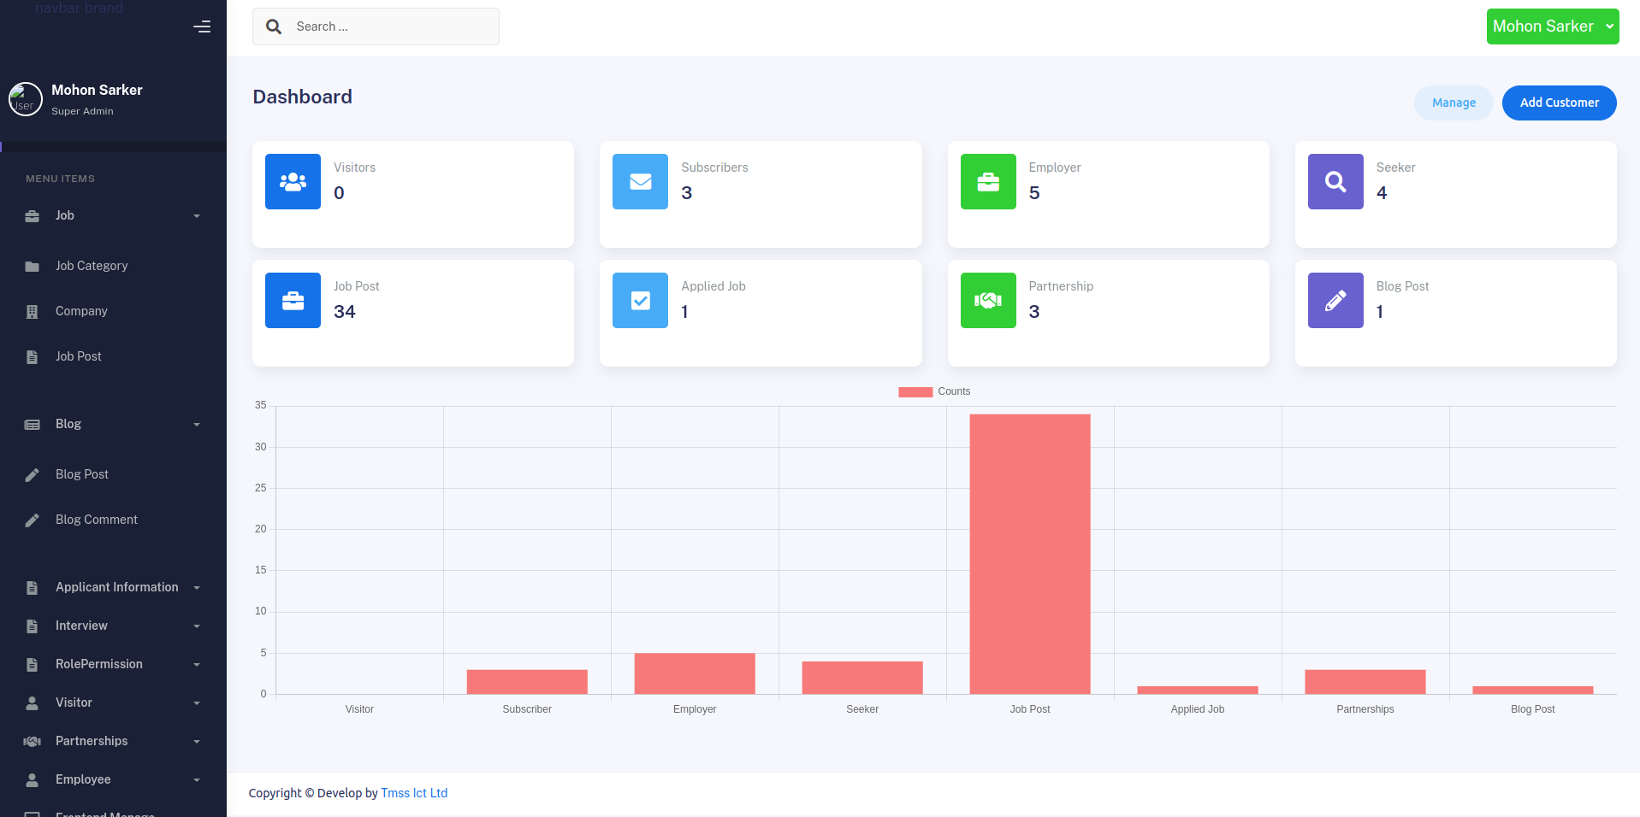Click the Job Post briefcase icon tile
This screenshot has height=817, width=1640.
(x=293, y=300)
